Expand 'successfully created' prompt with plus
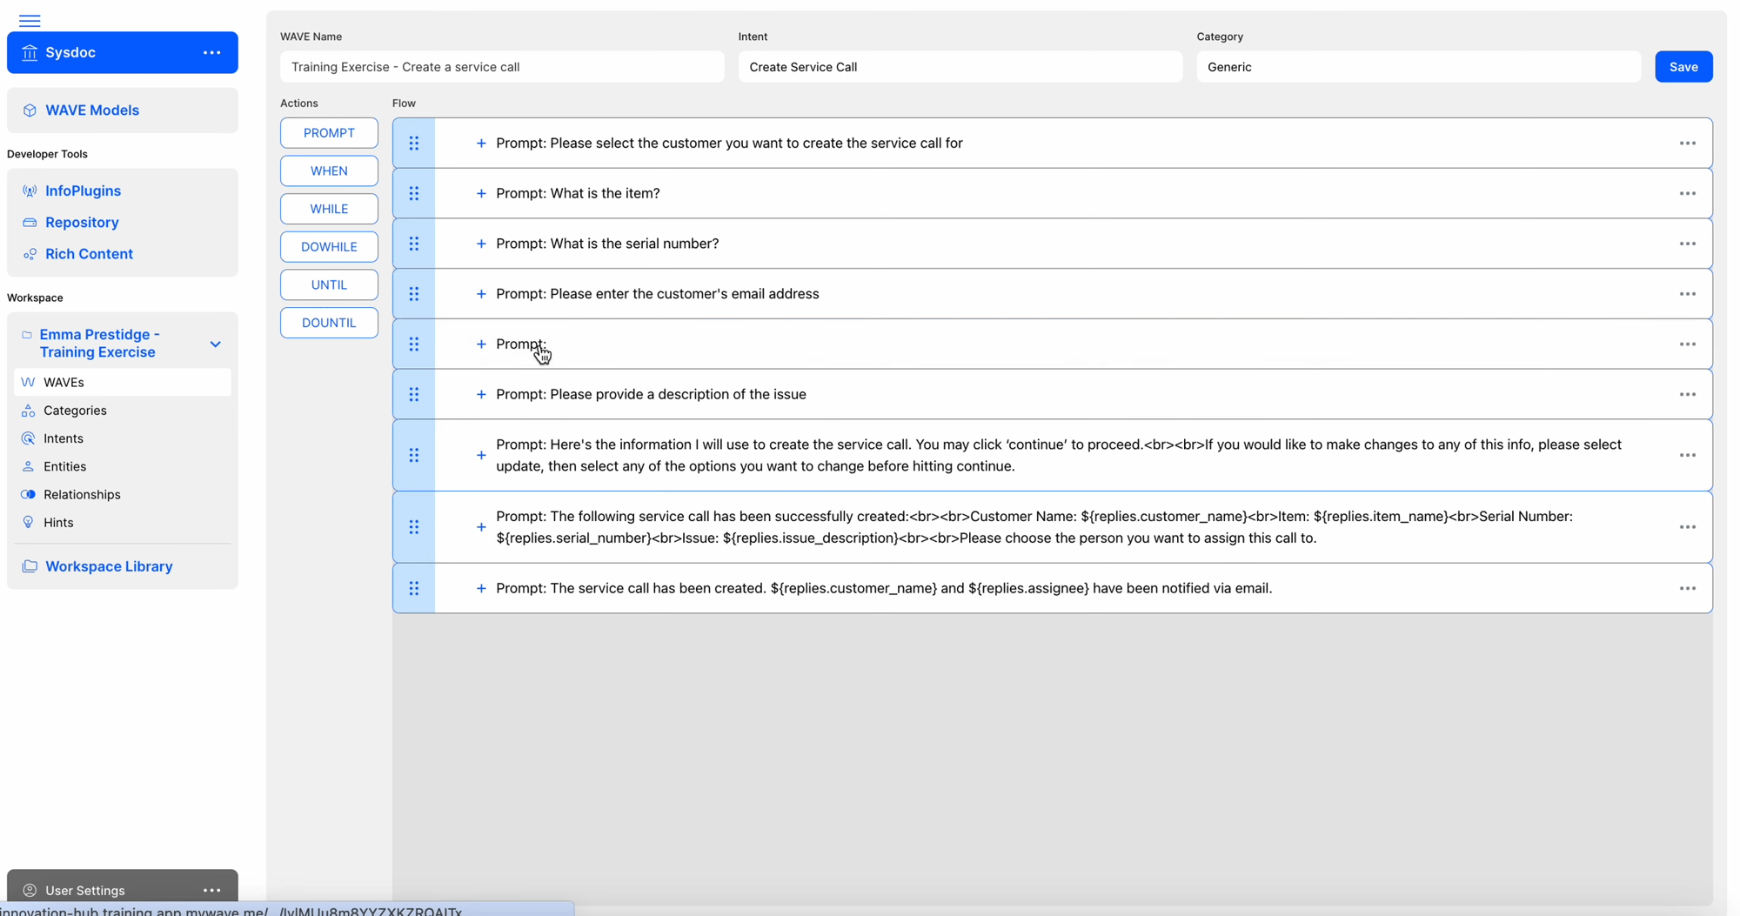Image resolution: width=1740 pixels, height=916 pixels. point(480,527)
